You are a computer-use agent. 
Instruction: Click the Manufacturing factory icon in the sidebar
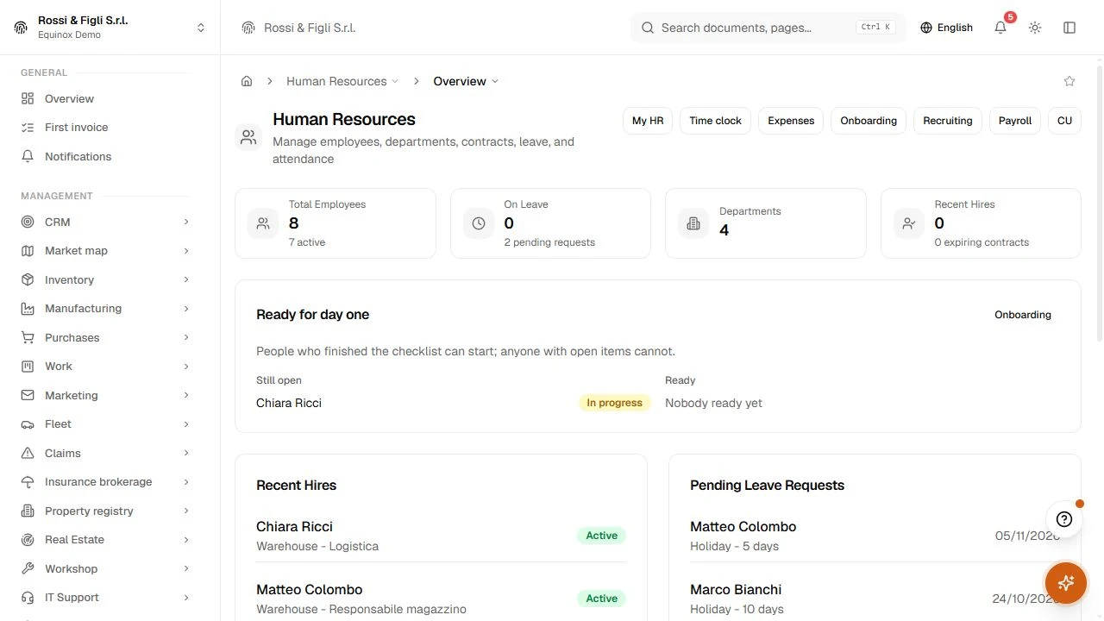(28, 309)
